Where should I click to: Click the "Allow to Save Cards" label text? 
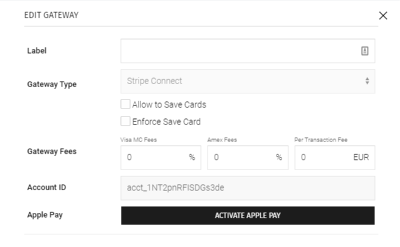click(x=169, y=104)
